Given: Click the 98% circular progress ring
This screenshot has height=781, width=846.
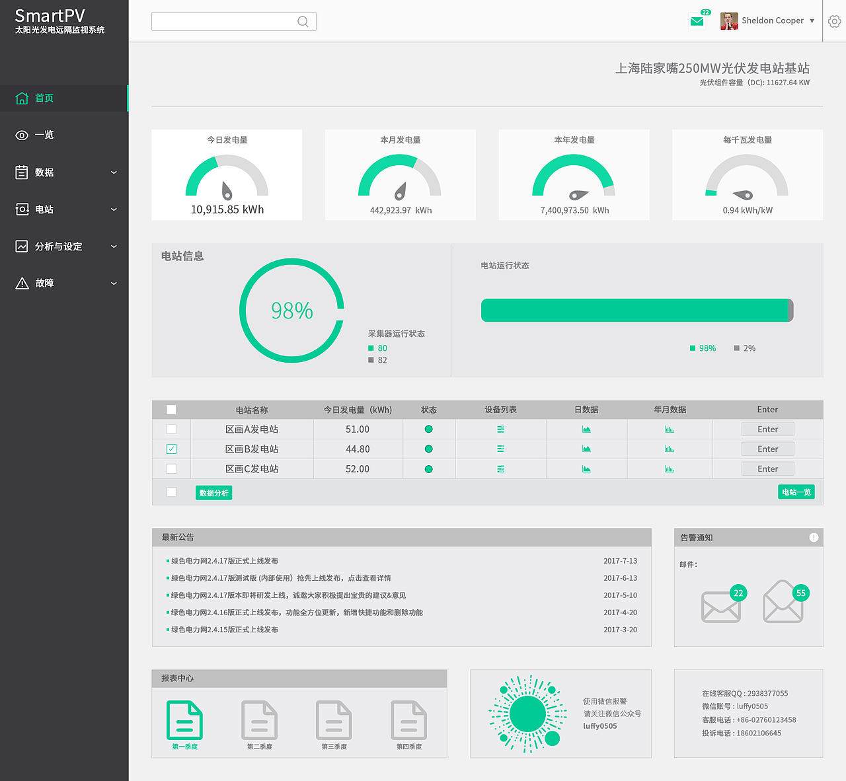Looking at the screenshot, I should tap(291, 311).
